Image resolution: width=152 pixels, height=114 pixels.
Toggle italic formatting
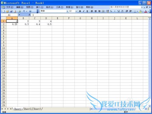(84, 11)
